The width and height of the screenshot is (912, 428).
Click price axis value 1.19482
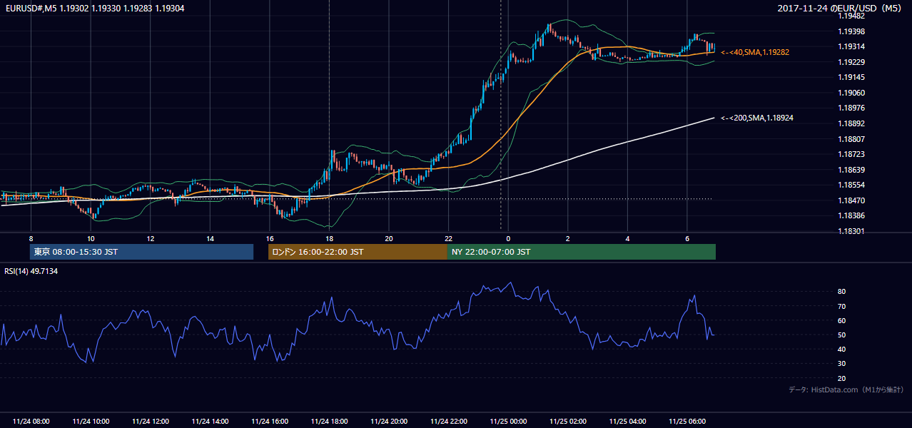[851, 16]
